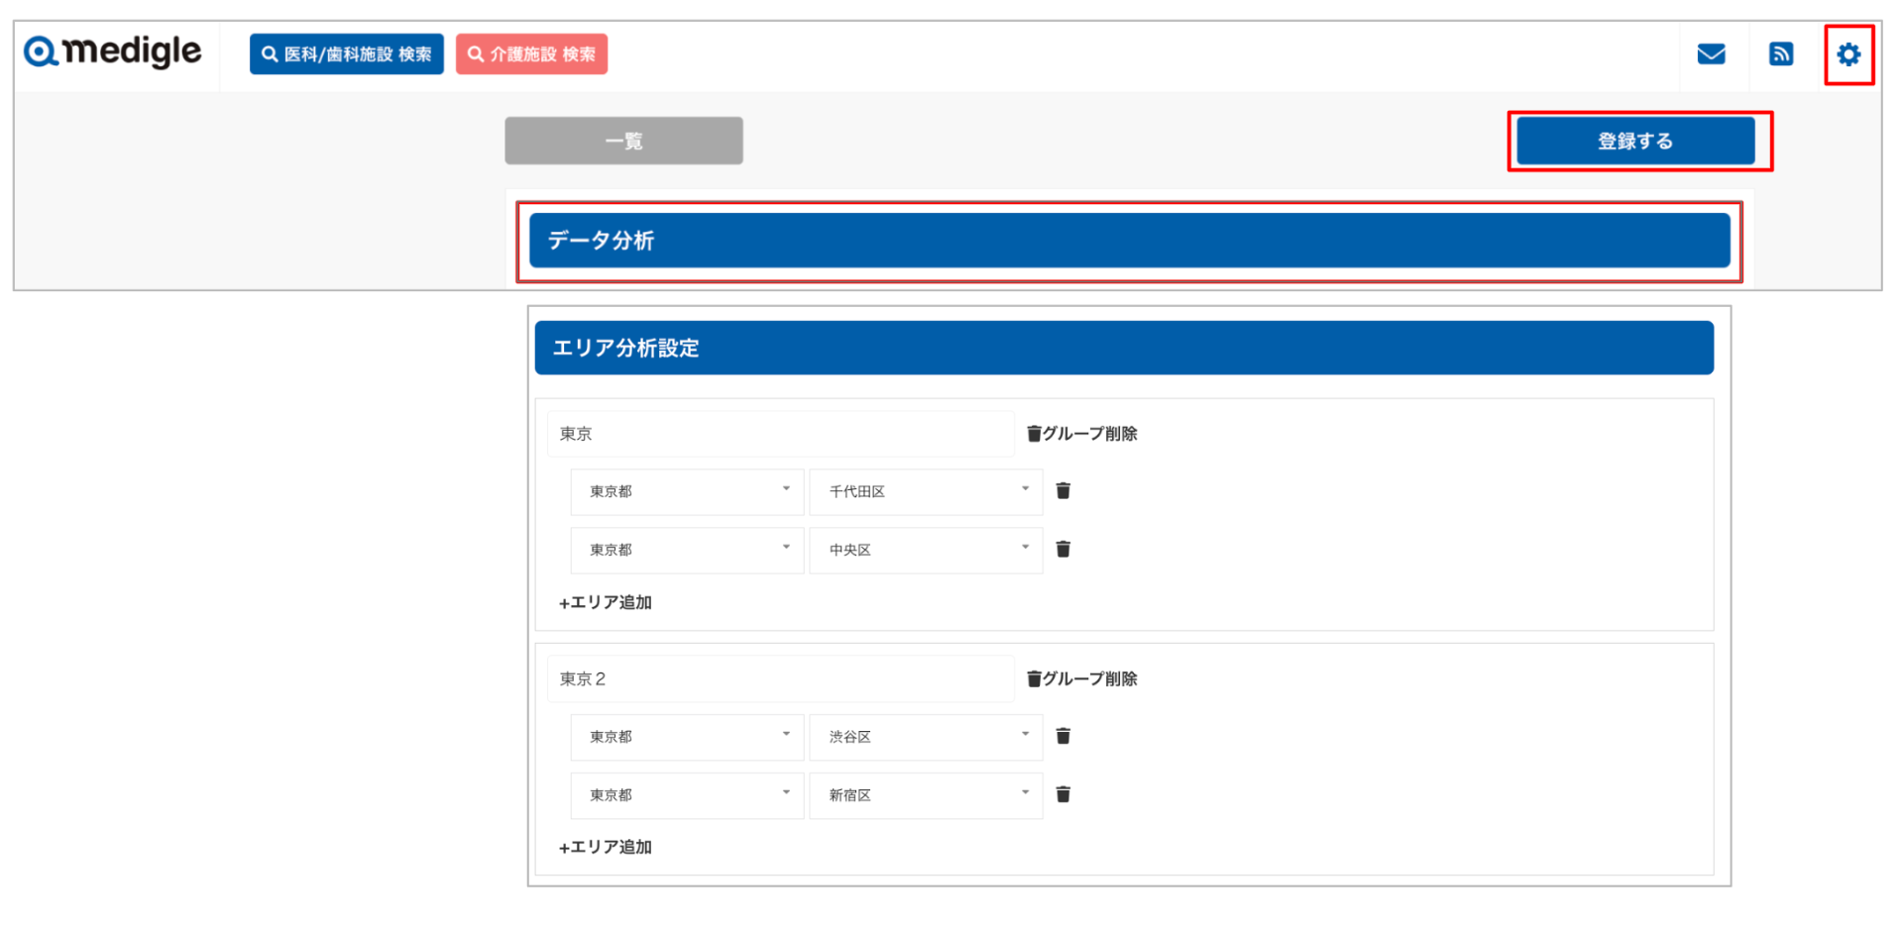Delete the 東京２ group via trash icon
Screen dimensions: 1903x929
pos(1034,678)
